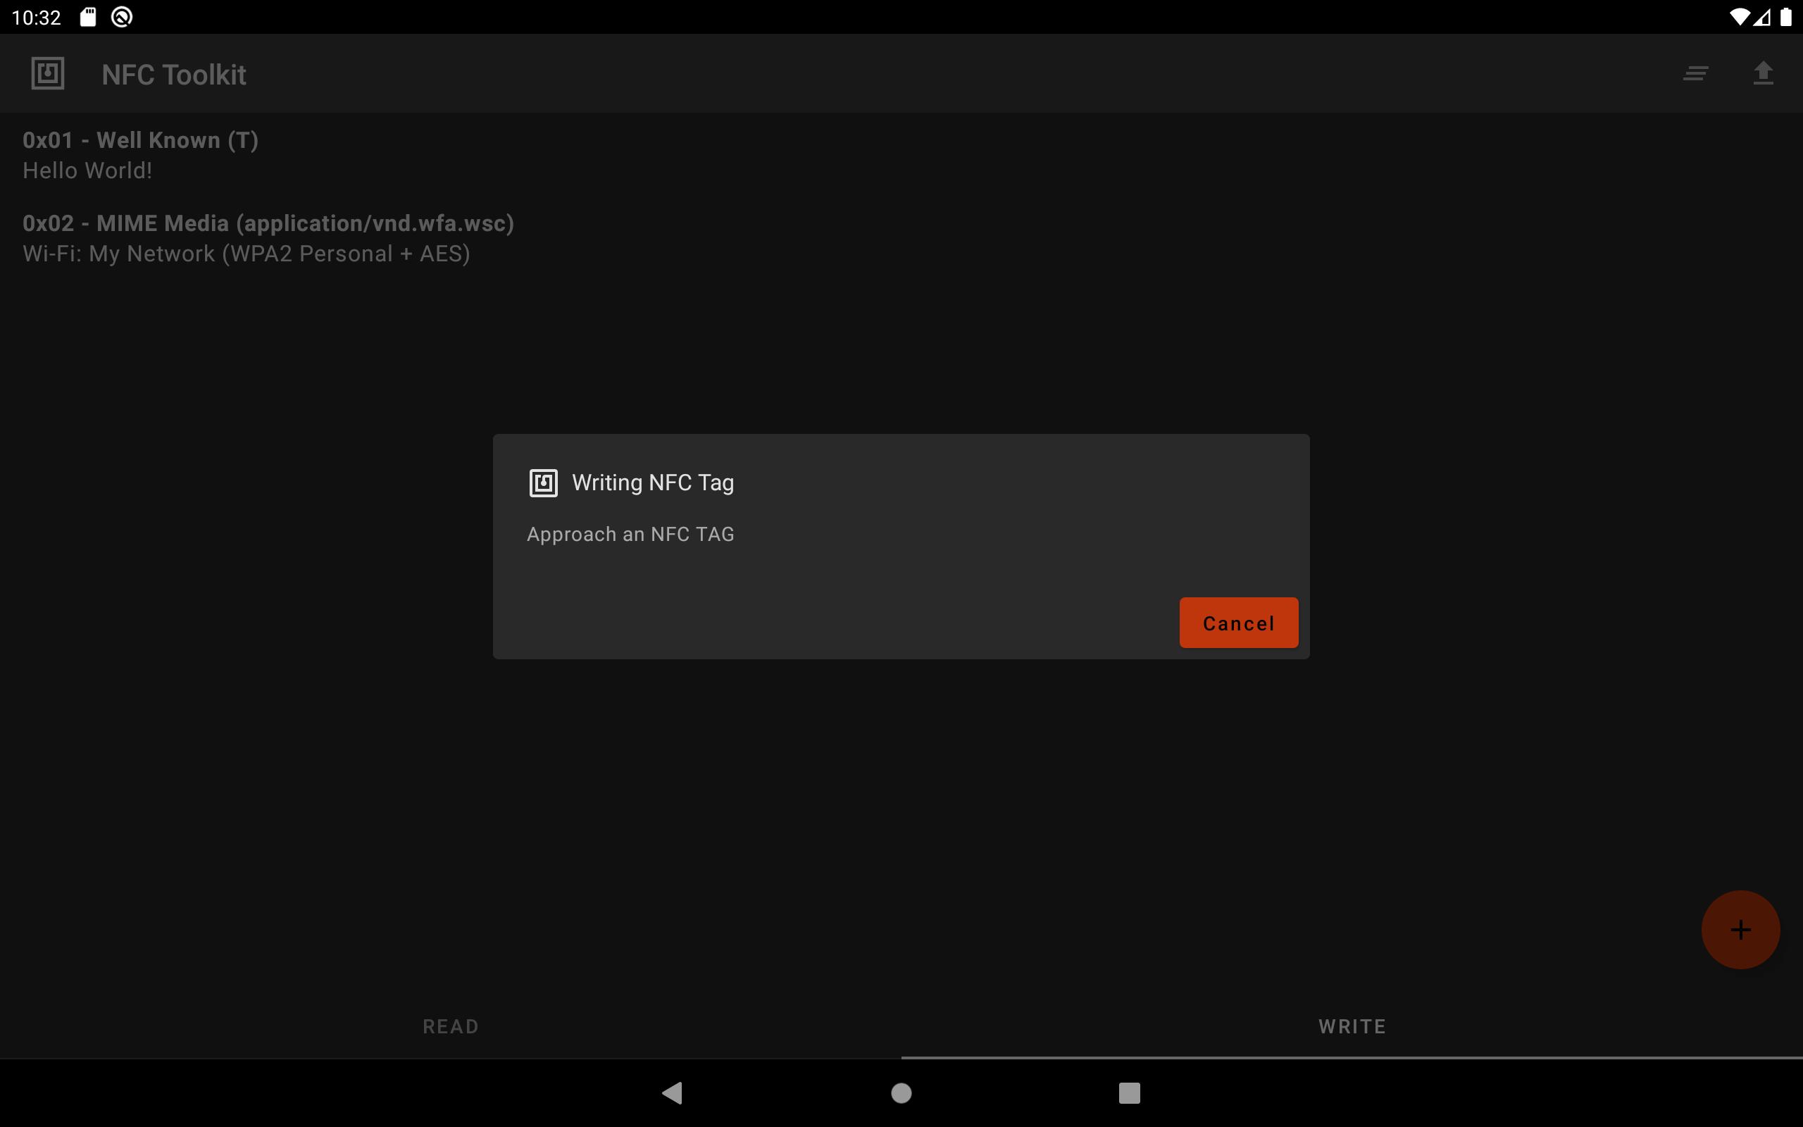Tap the Writing NFC Tag title

[653, 483]
